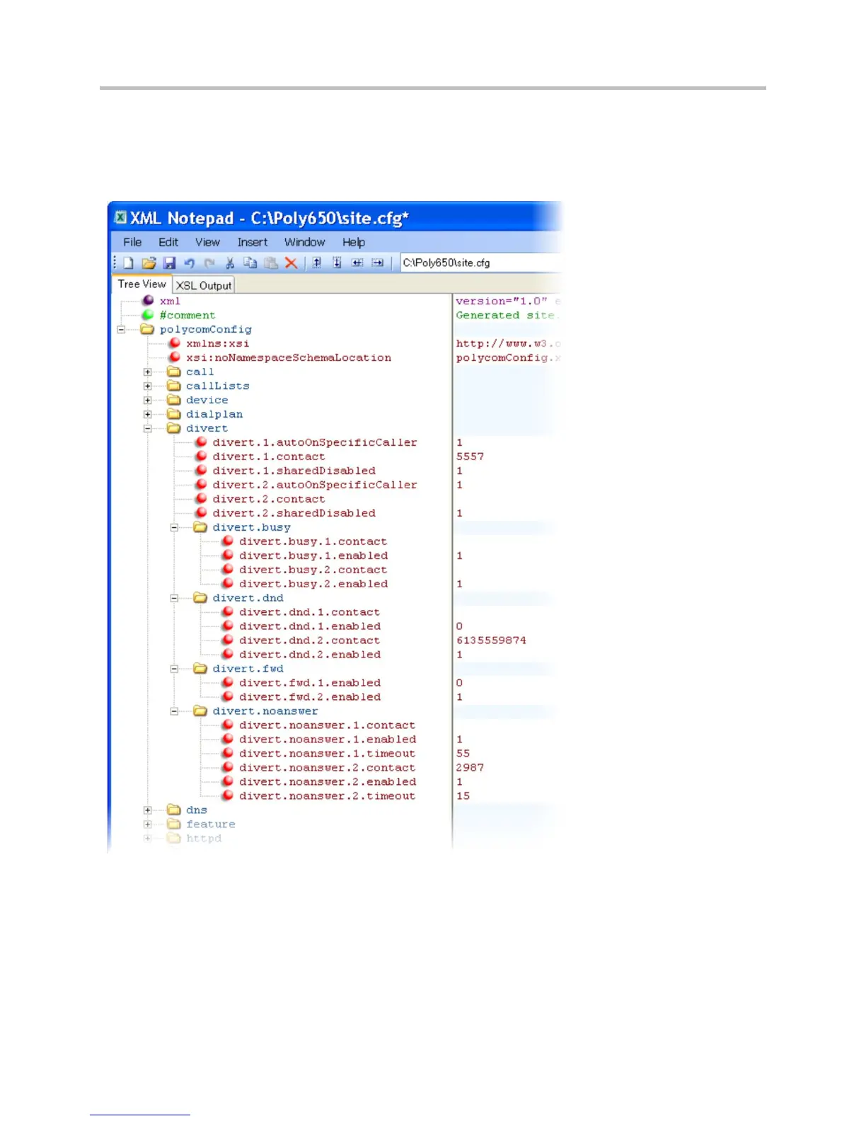Image resolution: width=866 pixels, height=1121 pixels.
Task: Select divert.fwd.1.enabled attribute
Action: 310,683
